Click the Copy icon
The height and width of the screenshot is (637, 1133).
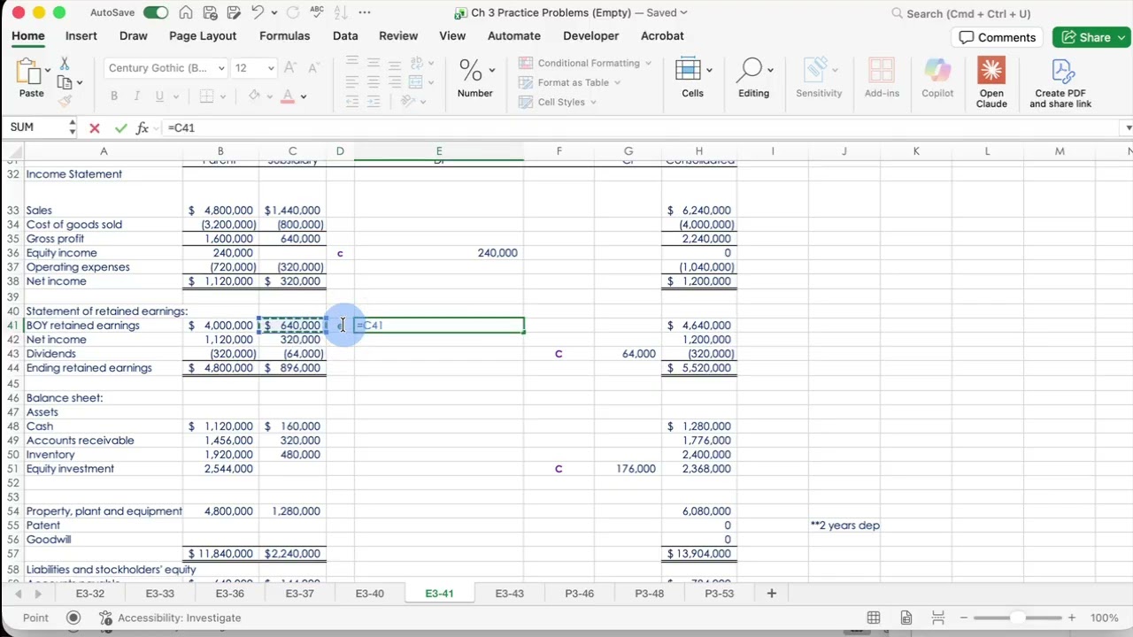click(65, 82)
